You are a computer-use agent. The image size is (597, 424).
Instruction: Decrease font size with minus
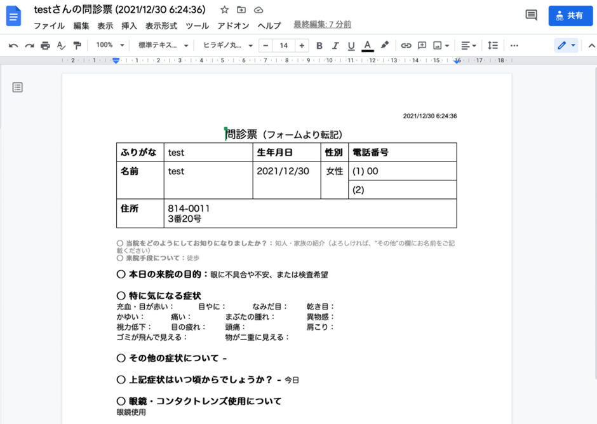[265, 46]
